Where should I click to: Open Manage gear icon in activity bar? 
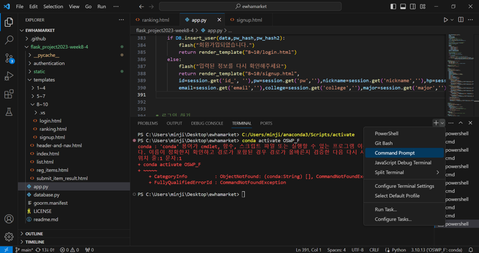(9, 237)
